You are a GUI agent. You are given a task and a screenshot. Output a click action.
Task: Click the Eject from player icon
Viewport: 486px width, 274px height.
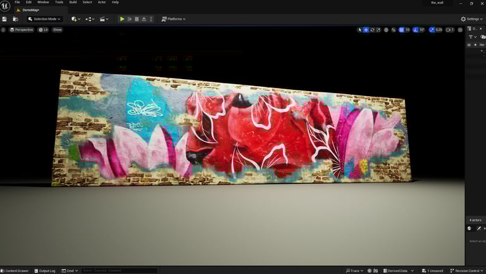point(144,19)
